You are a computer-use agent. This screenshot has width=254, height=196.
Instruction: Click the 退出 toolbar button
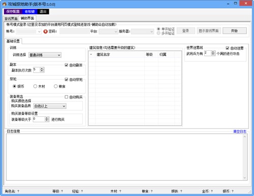point(43,12)
